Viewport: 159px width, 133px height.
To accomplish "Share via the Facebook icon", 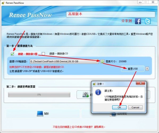I will pyautogui.click(x=138, y=21).
